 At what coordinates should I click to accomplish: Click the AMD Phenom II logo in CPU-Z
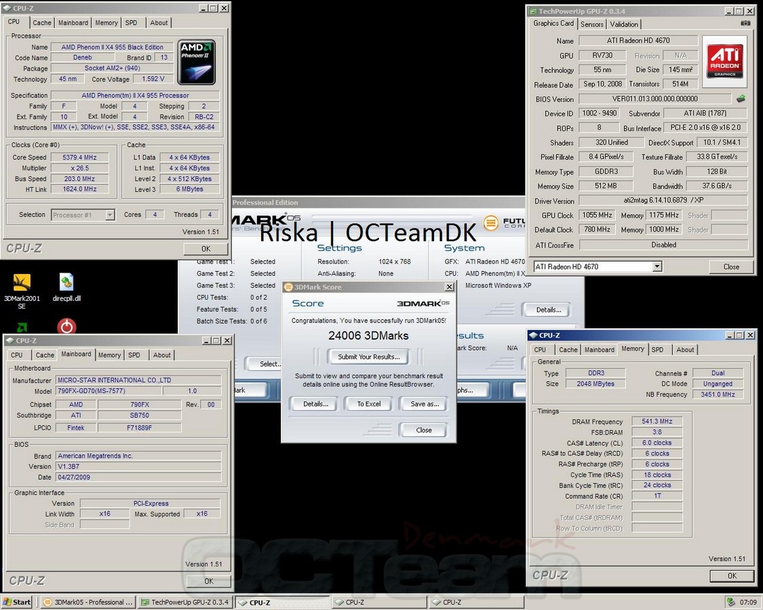point(196,62)
